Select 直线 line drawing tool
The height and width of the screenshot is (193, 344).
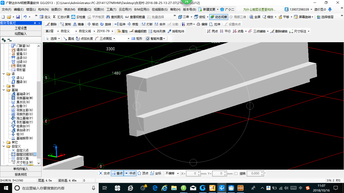(69, 38)
